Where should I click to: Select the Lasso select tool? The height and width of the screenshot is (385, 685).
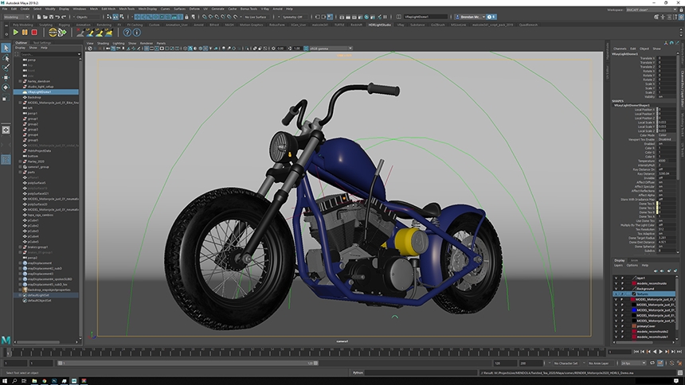(6, 58)
